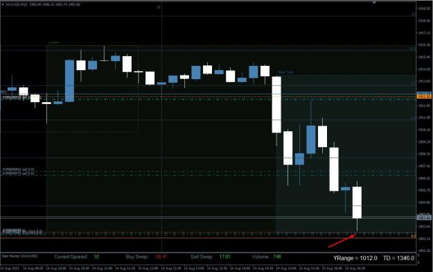Click the green Sell Swap value 17.01

pos(224,257)
